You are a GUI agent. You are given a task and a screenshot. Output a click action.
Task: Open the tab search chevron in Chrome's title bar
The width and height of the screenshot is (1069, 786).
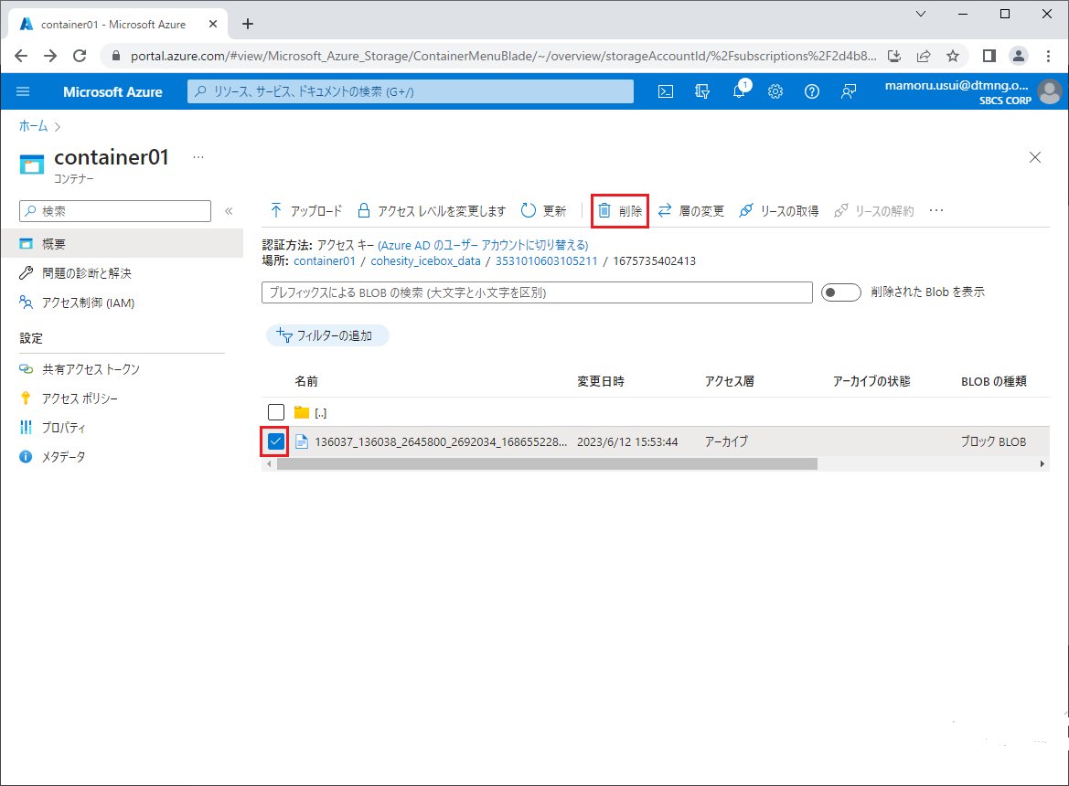coord(920,14)
